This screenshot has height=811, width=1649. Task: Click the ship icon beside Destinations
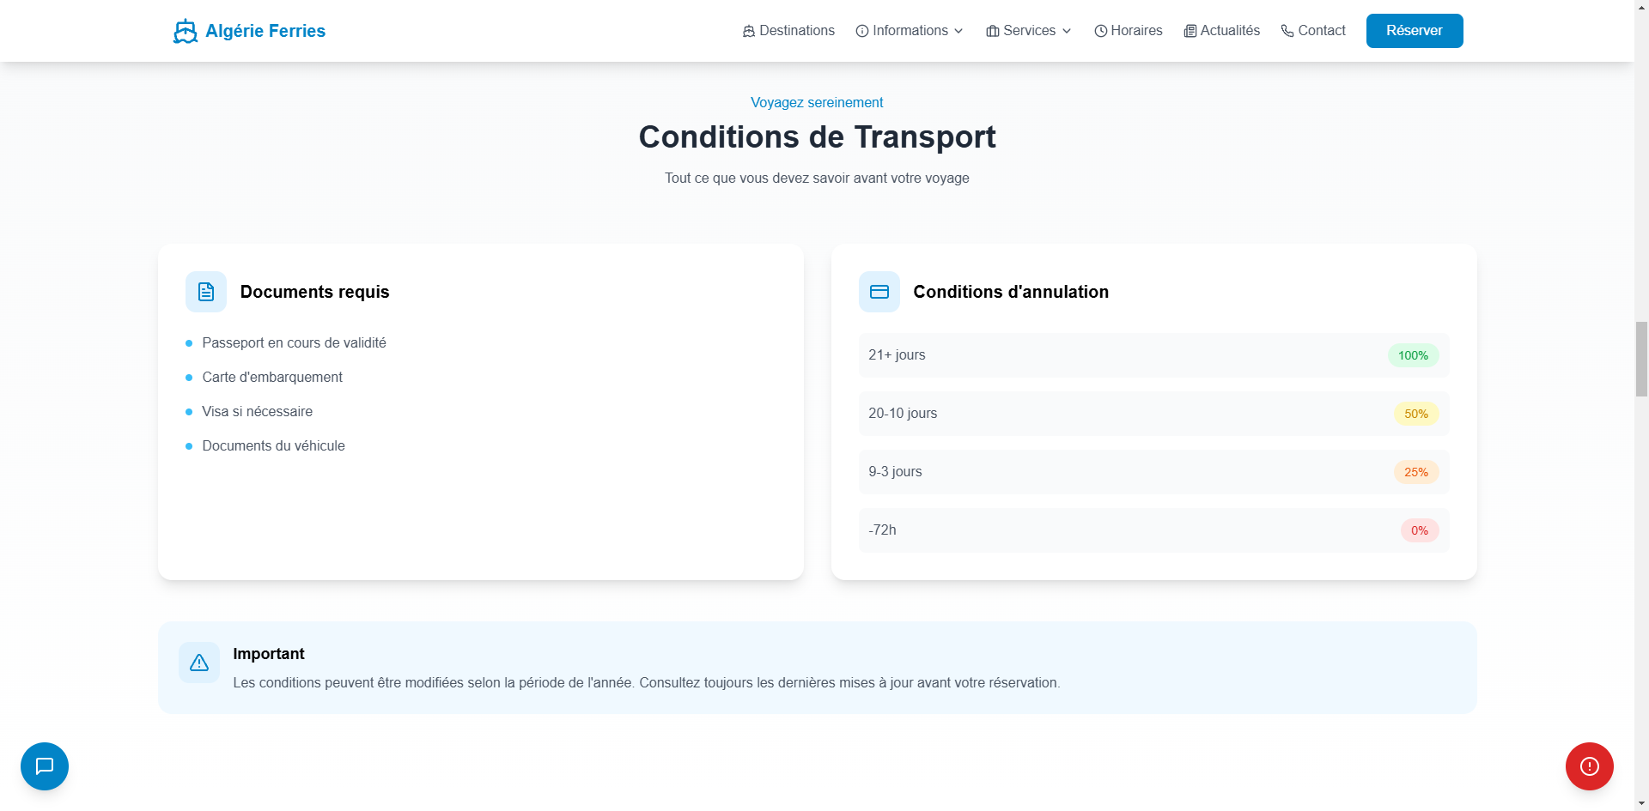[749, 31]
